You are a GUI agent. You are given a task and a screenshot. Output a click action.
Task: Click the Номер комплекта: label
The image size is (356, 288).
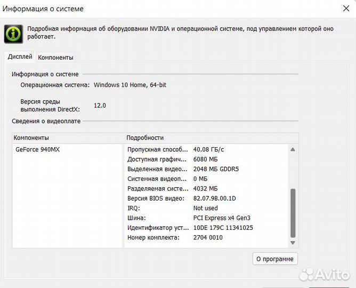(153, 237)
